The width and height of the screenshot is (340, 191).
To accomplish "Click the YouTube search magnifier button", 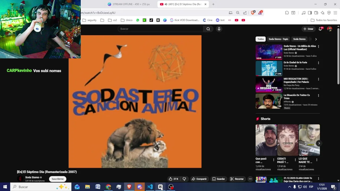I will [208, 29].
